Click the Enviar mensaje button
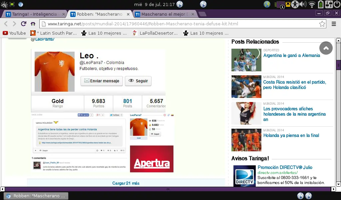 (x=102, y=81)
